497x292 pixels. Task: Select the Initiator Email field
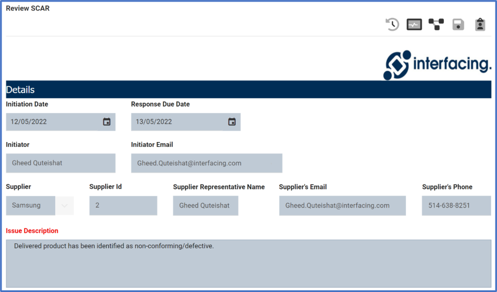point(207,163)
